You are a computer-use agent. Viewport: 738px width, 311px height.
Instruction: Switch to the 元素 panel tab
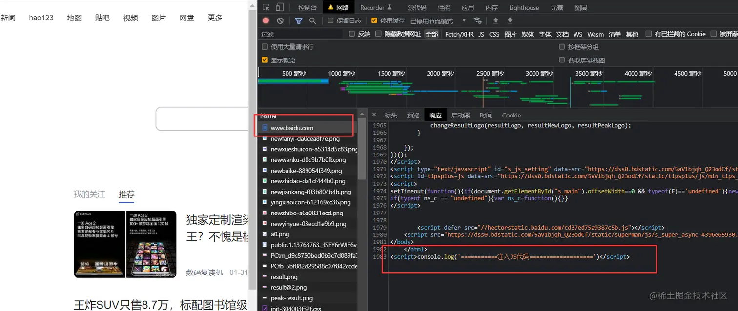point(556,7)
